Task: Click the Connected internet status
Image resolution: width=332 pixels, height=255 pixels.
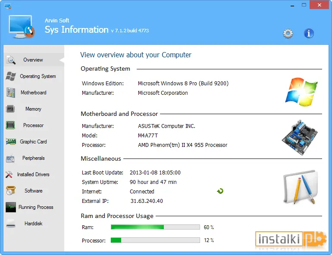Action: click(142, 192)
